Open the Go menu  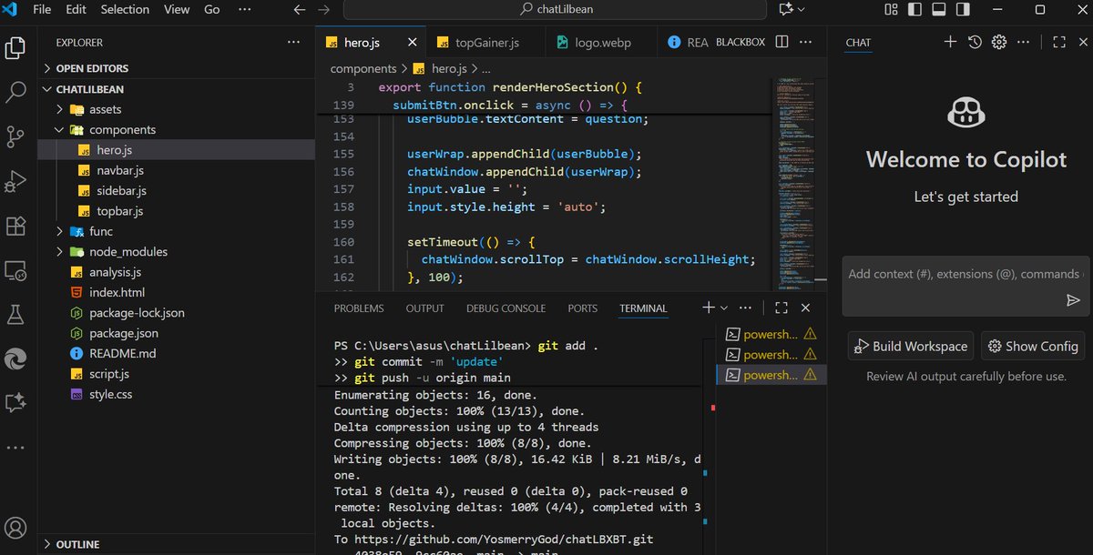coord(212,9)
